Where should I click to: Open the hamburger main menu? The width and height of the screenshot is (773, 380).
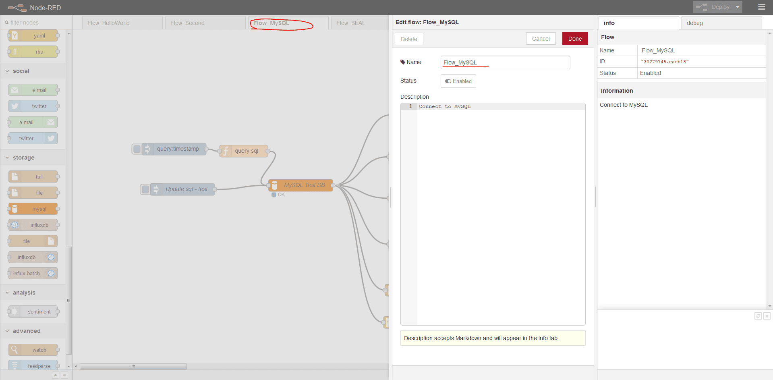(761, 7)
